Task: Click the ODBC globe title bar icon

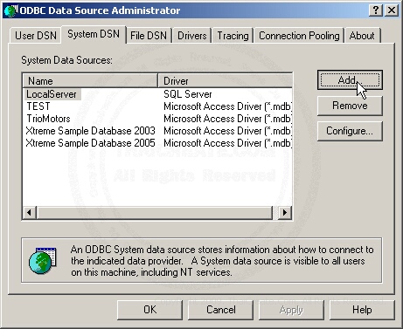Action: 11,10
